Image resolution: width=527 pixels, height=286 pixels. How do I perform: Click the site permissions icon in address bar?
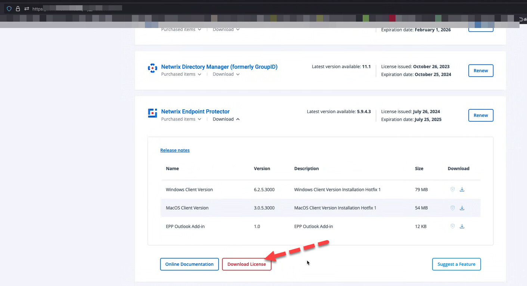coord(27,9)
